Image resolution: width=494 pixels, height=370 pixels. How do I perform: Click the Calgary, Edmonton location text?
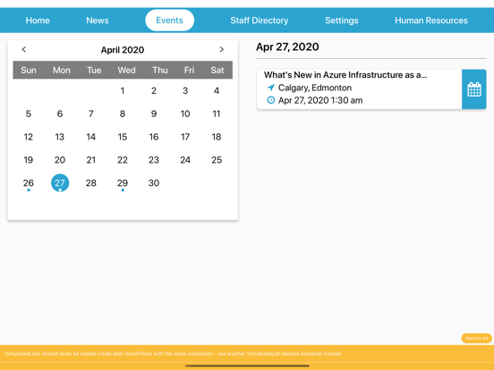pyautogui.click(x=315, y=88)
